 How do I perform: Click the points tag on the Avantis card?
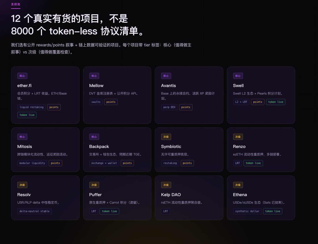[186, 107]
